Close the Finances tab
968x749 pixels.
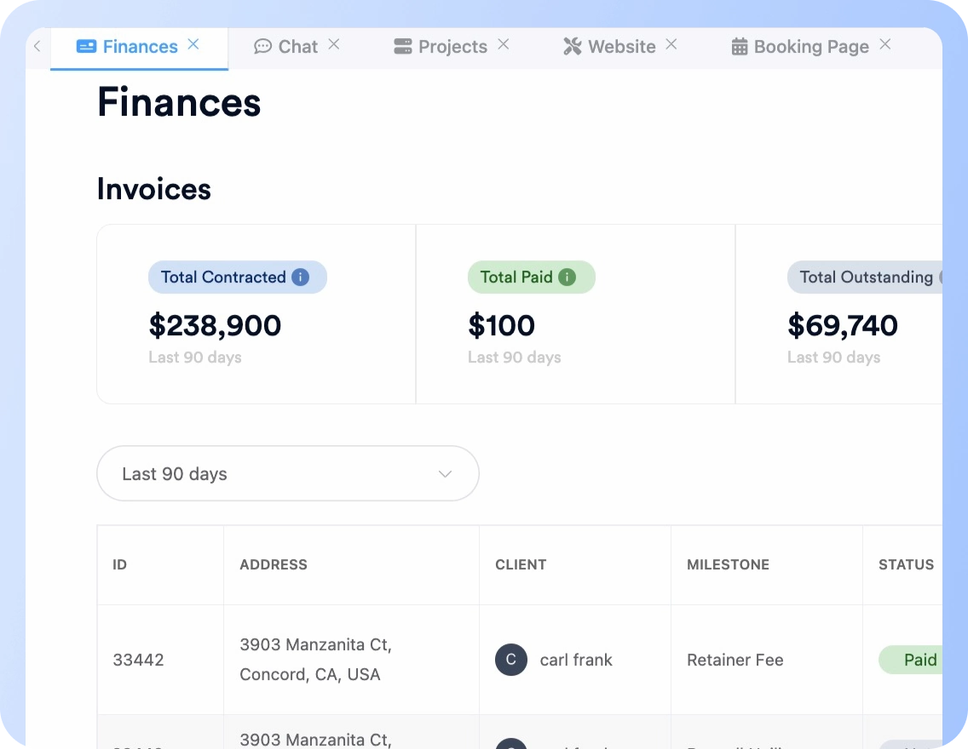pyautogui.click(x=193, y=44)
